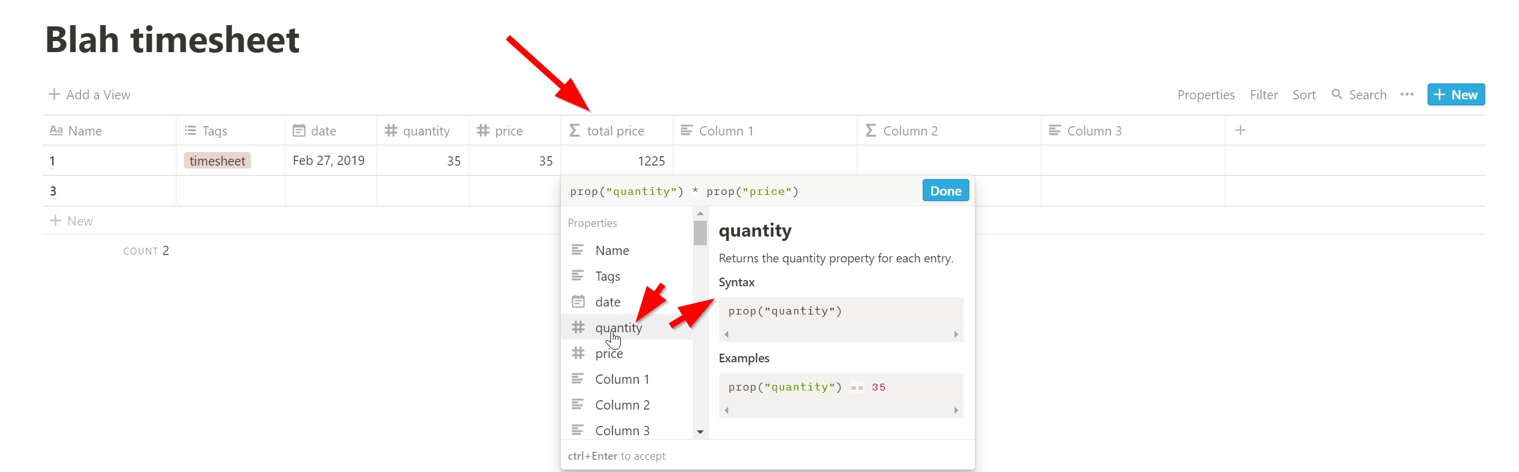Screen dimensions: 1519x472
Task: Click the properties list scroll down arrow
Action: [700, 432]
